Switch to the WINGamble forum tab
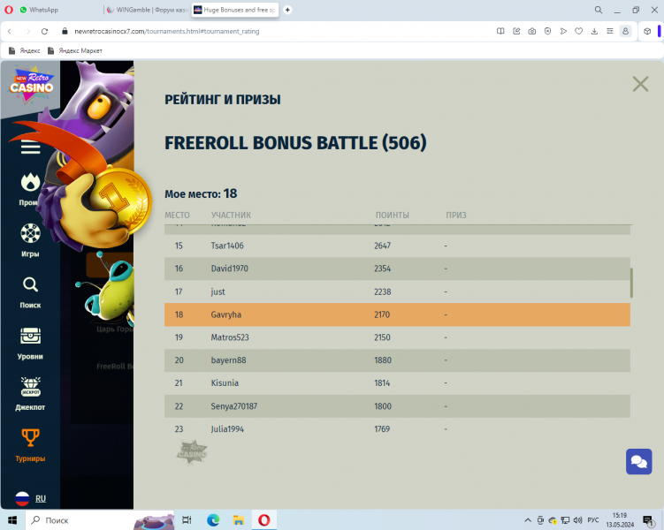The width and height of the screenshot is (664, 530). coord(150,10)
